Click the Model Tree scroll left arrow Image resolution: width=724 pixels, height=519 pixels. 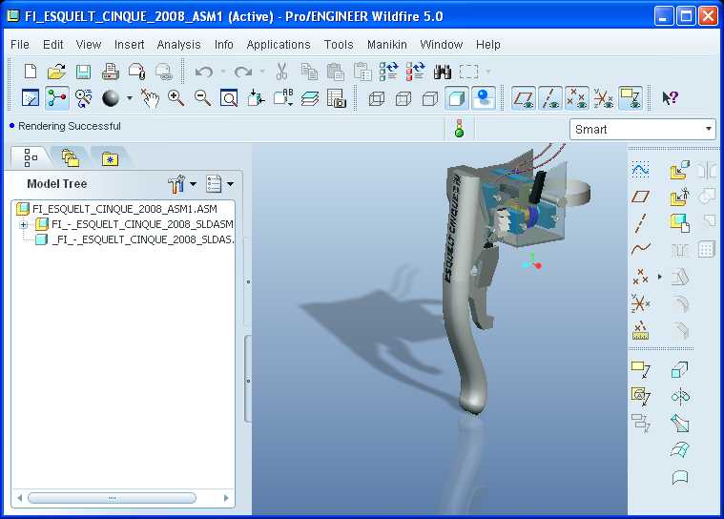click(x=19, y=498)
